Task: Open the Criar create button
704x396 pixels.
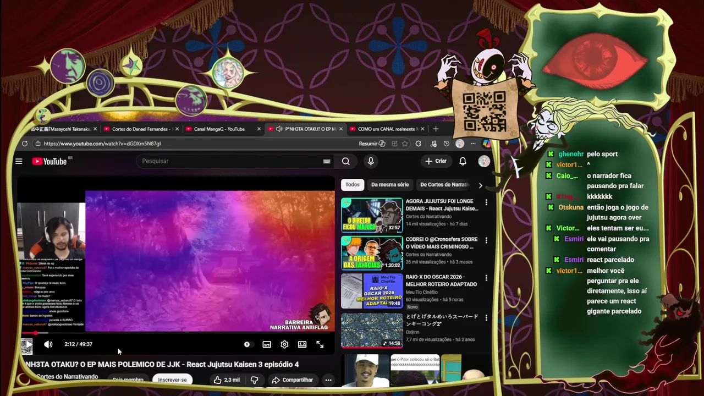Action: [435, 161]
